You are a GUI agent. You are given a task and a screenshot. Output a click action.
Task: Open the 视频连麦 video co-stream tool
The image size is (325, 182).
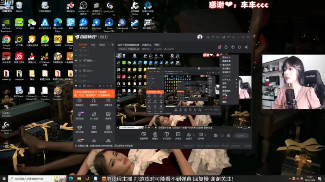(79, 116)
